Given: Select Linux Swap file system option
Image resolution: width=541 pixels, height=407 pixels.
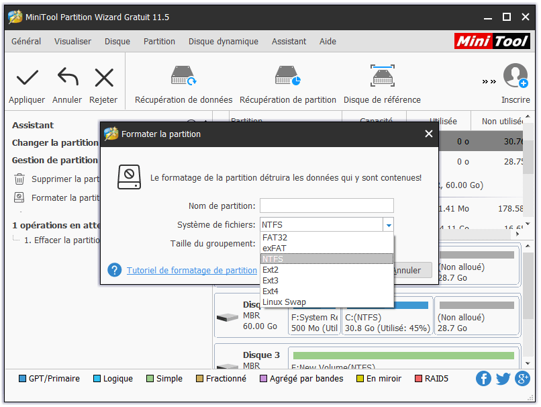Looking at the screenshot, I should [327, 302].
